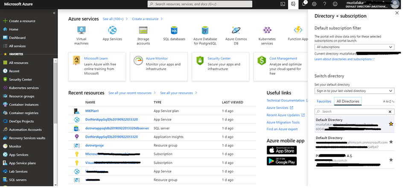Open Recent Azure Updates link
Image resolution: width=405 pixels, height=192 pixels.
pos(286,115)
